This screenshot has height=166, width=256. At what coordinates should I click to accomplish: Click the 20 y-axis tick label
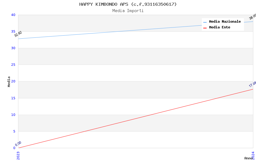[13, 81]
